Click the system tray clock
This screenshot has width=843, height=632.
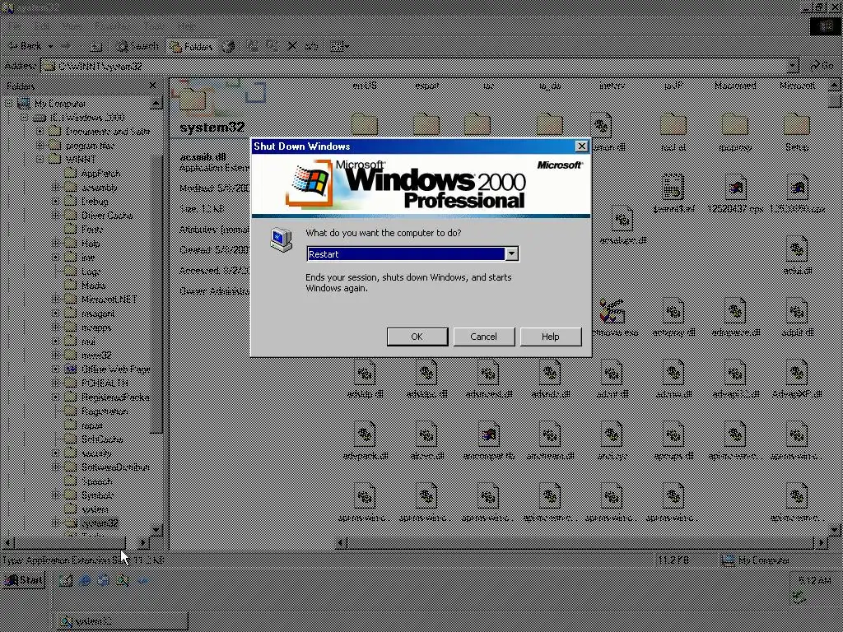click(814, 580)
